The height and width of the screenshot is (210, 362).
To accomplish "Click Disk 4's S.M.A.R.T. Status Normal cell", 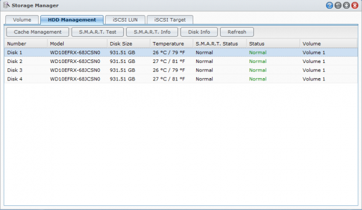I will click(204, 79).
